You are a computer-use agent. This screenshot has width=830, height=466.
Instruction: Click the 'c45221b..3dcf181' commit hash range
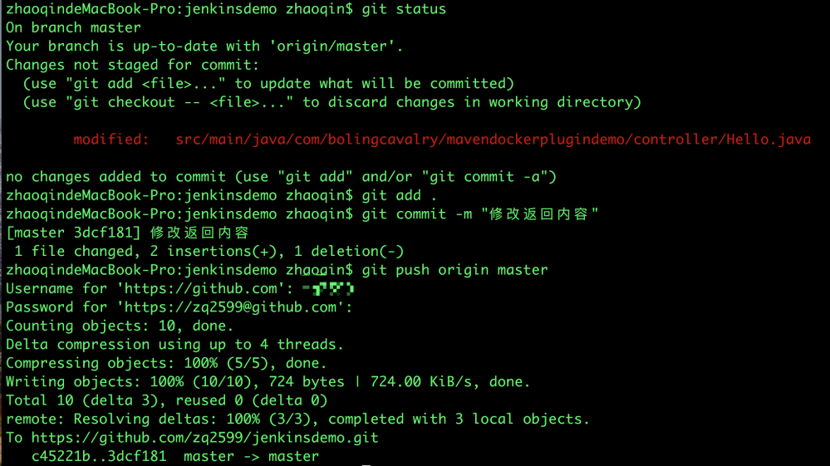(99, 456)
